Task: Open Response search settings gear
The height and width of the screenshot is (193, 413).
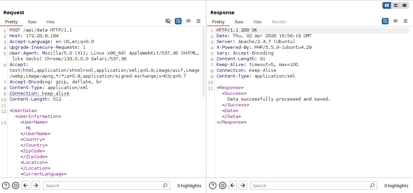Action: 222,186
